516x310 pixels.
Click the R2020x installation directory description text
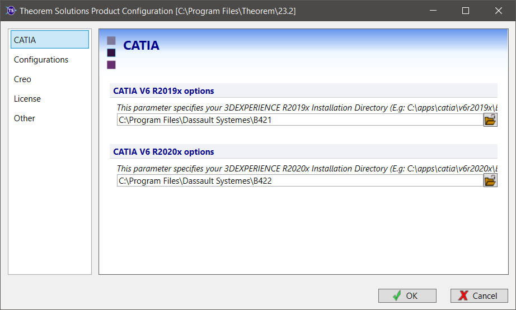[307, 169]
